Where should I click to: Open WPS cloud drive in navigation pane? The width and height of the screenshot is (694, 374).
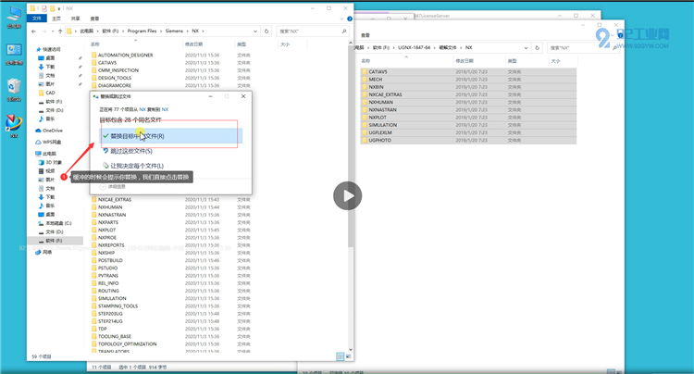point(49,142)
